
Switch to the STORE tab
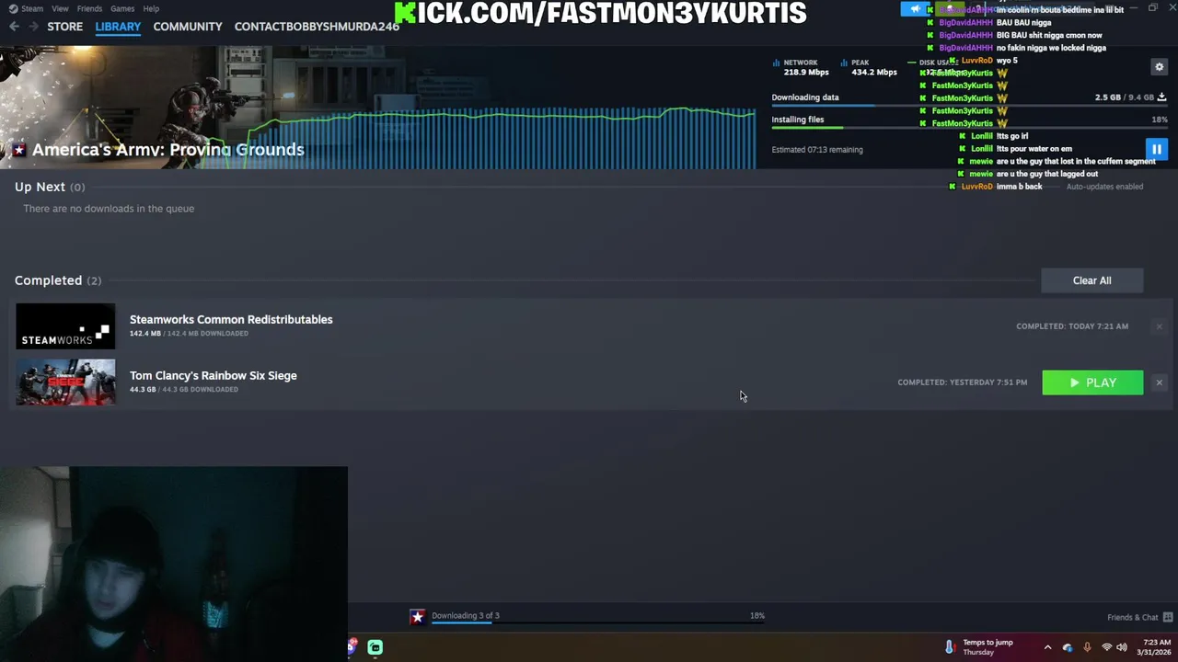click(64, 27)
